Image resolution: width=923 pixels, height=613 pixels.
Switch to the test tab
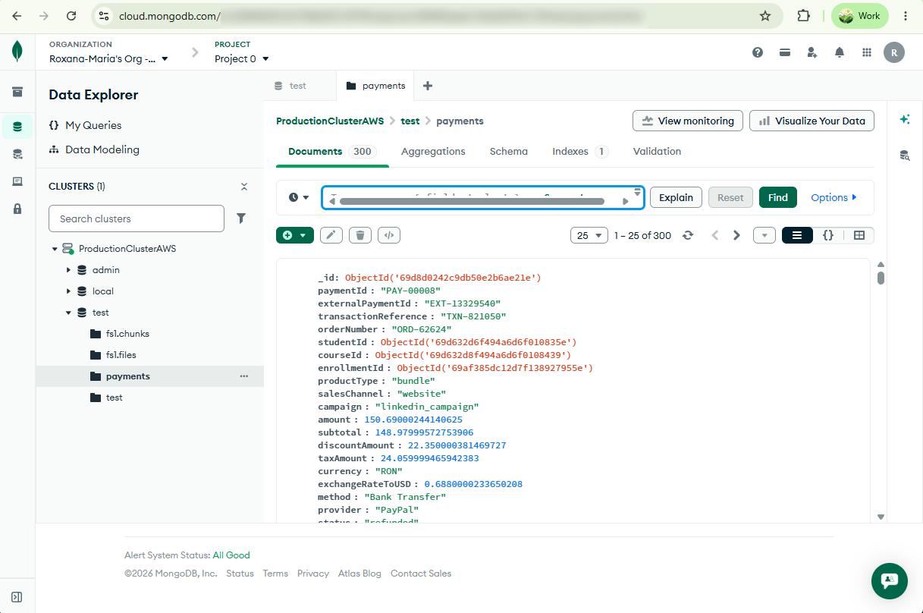[300, 86]
